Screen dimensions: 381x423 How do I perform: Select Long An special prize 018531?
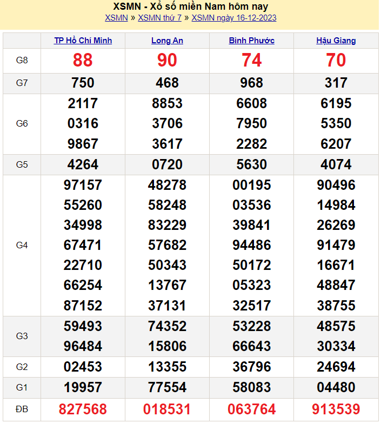click(x=167, y=409)
